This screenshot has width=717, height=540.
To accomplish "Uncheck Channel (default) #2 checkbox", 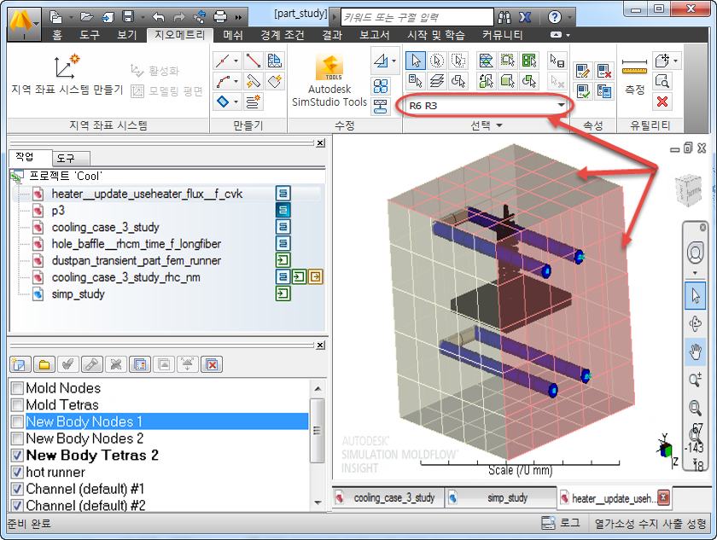I will 17,505.
